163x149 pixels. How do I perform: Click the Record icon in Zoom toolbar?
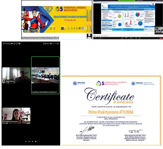[136, 38]
